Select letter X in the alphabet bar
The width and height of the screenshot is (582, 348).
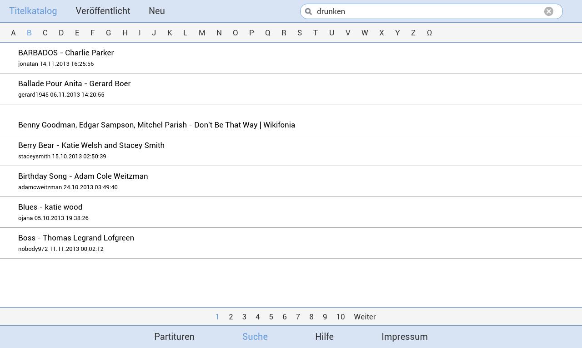click(x=381, y=33)
